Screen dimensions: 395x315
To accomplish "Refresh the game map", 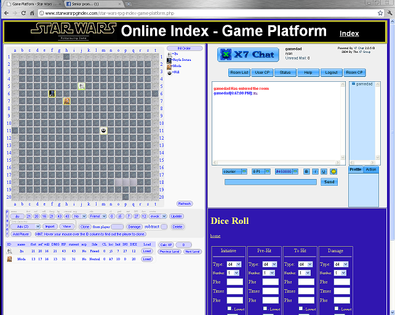I will point(185,204).
